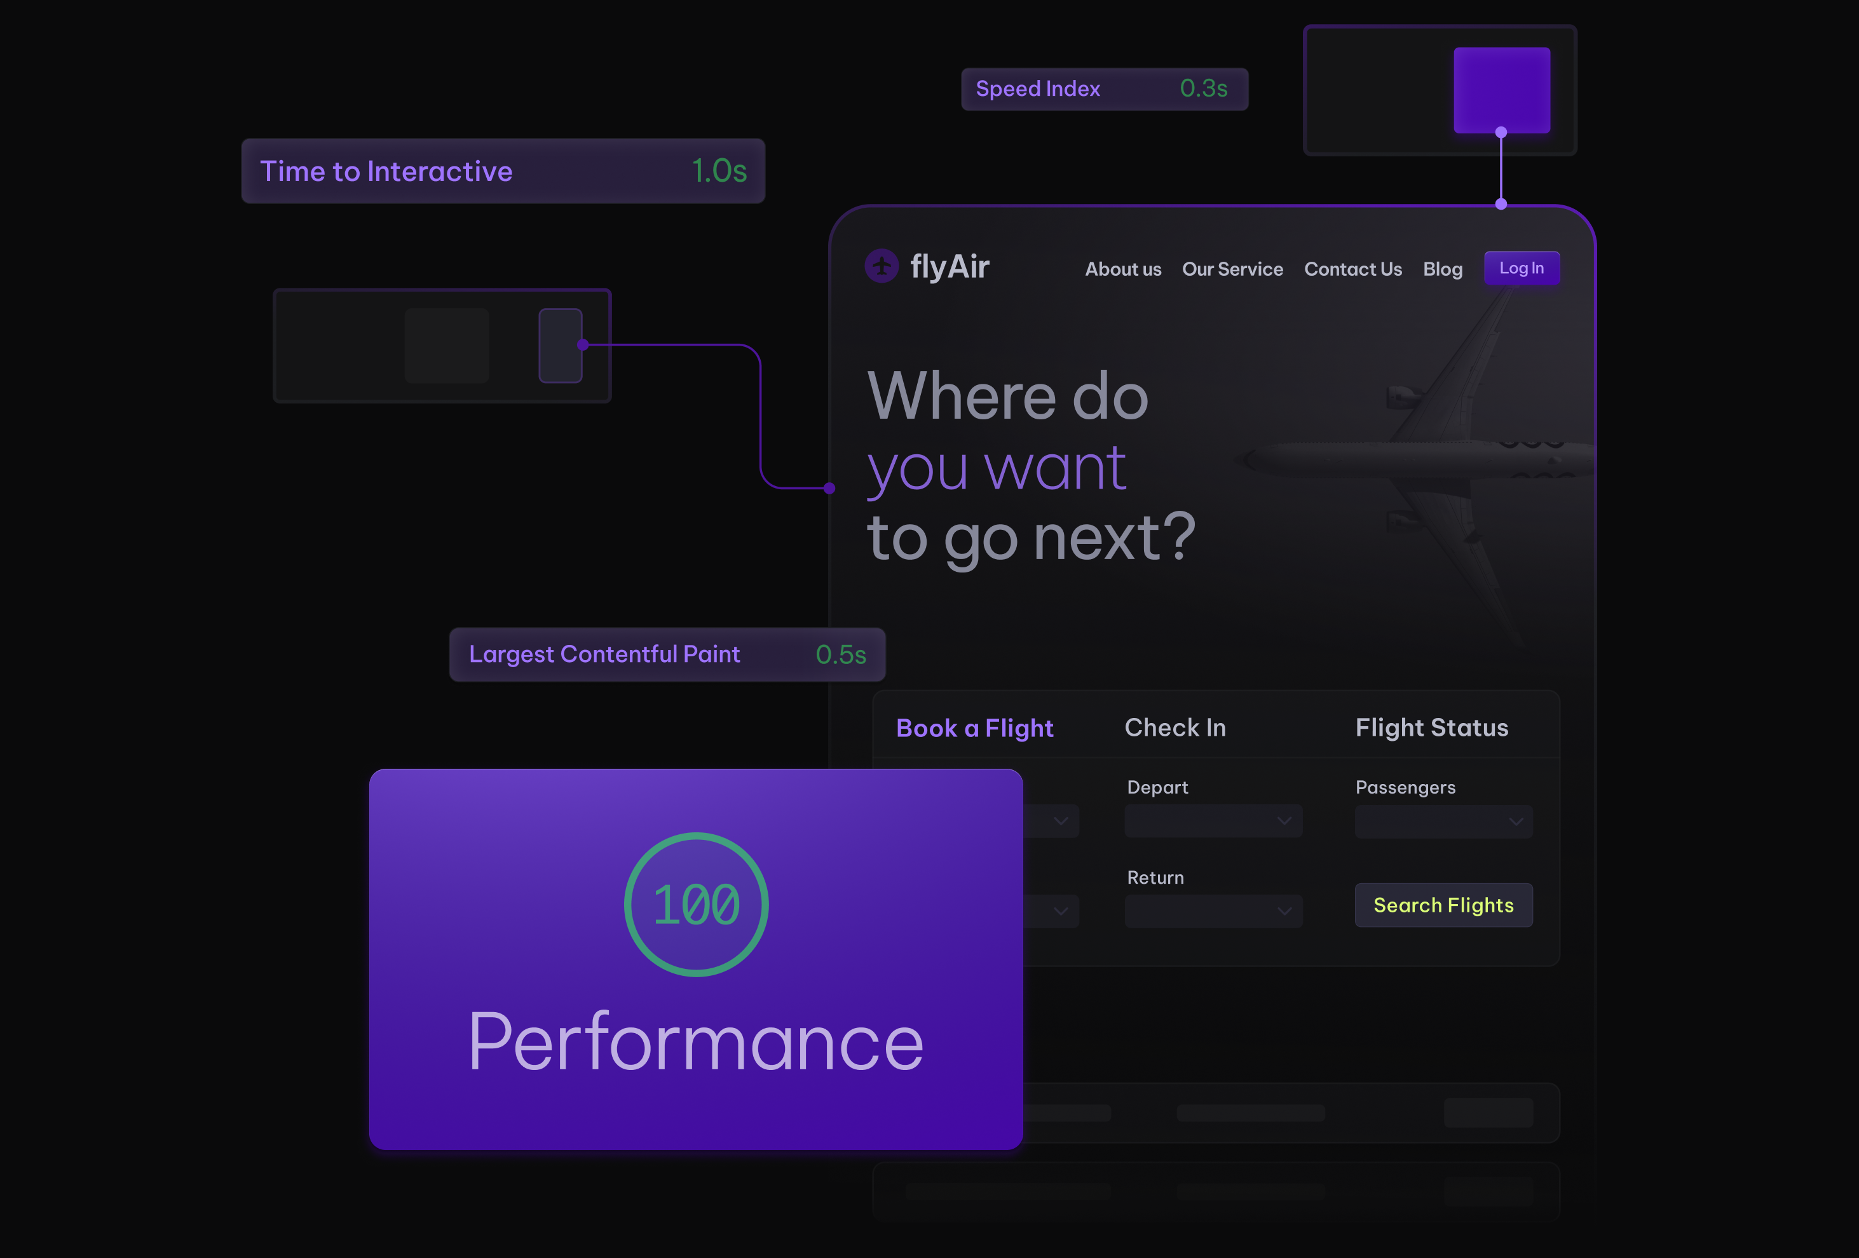Click the flyAir airplane logo icon
Image resolution: width=1859 pixels, height=1258 pixels.
(x=882, y=266)
